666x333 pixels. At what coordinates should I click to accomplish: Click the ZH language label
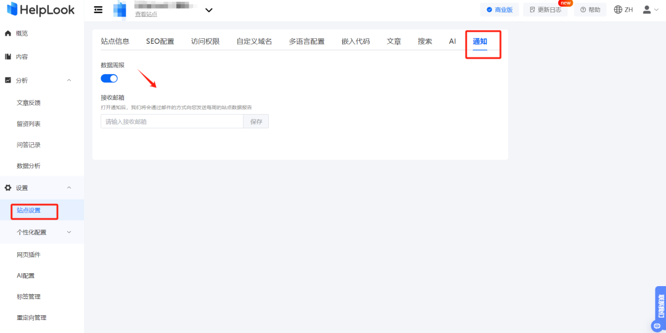(x=628, y=10)
